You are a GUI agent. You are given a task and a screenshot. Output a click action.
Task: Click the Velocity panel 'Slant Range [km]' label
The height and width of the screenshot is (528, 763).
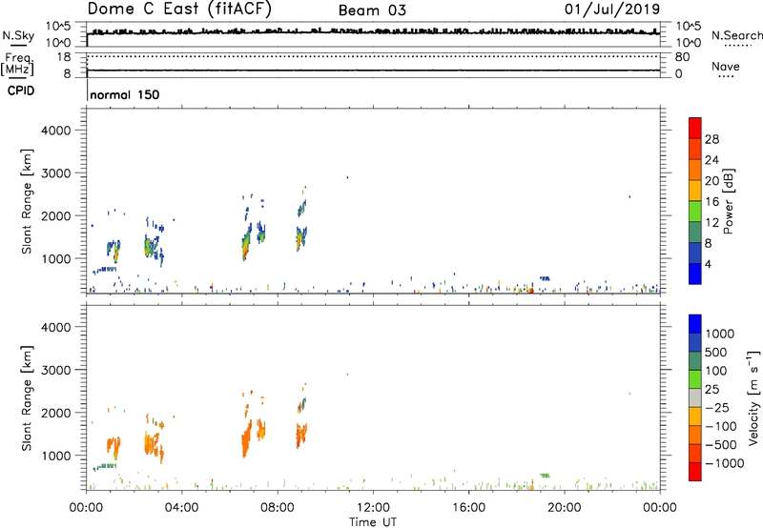27,398
